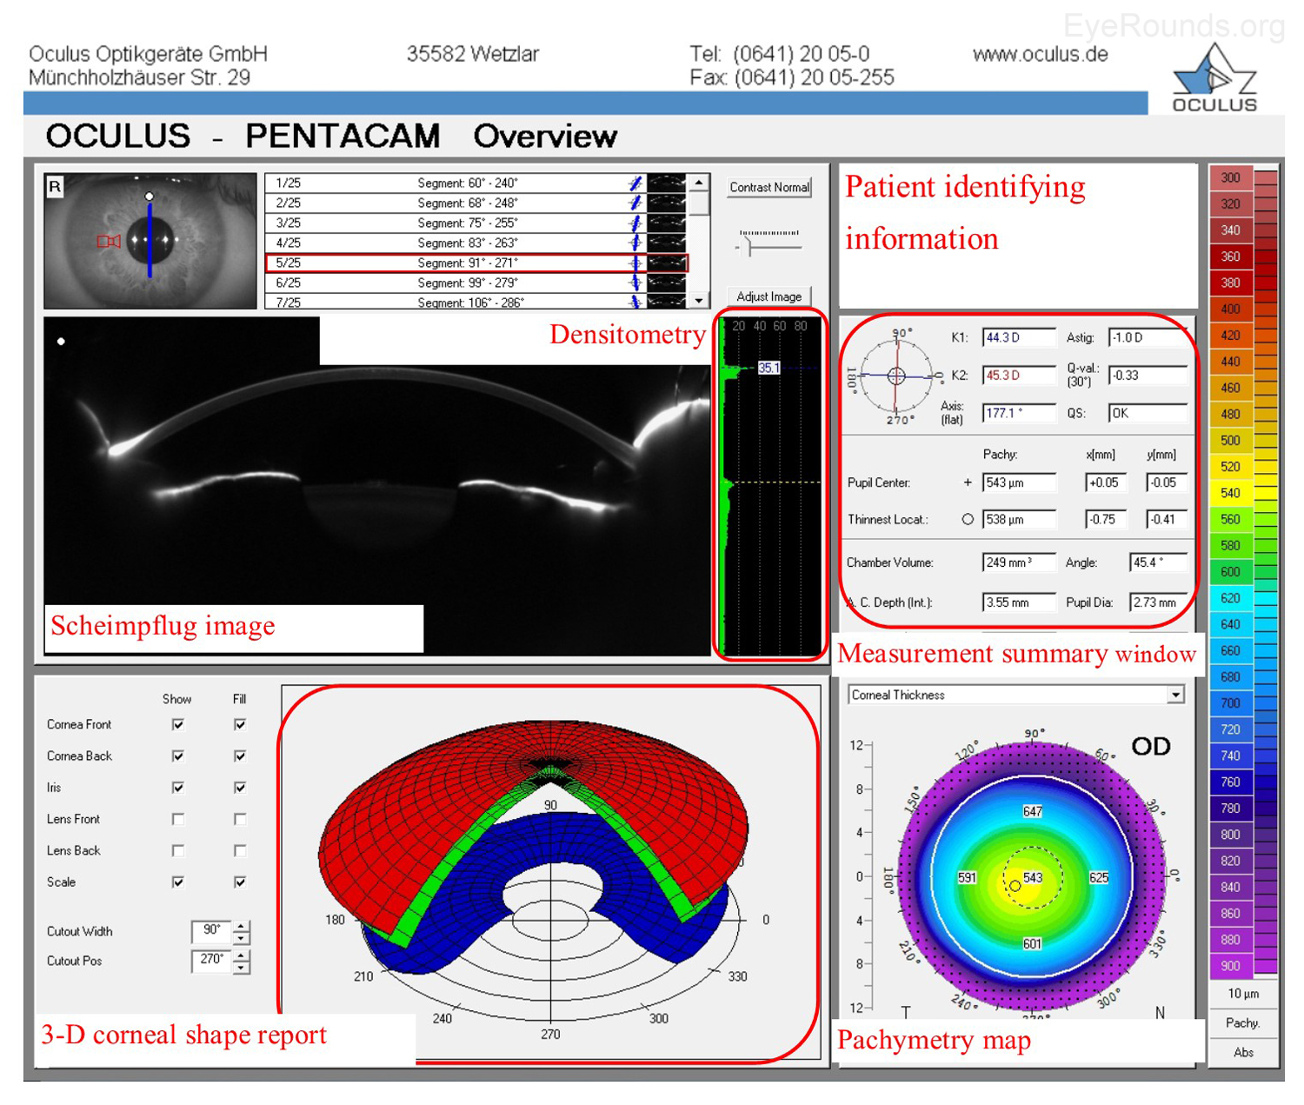The image size is (1304, 1105).
Task: Enable the Lens Front Show checkbox
Action: click(178, 819)
